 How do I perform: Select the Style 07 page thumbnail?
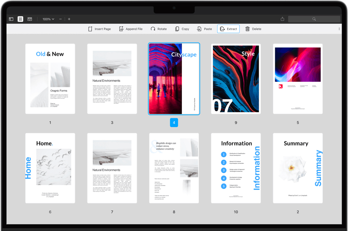[x=236, y=79]
